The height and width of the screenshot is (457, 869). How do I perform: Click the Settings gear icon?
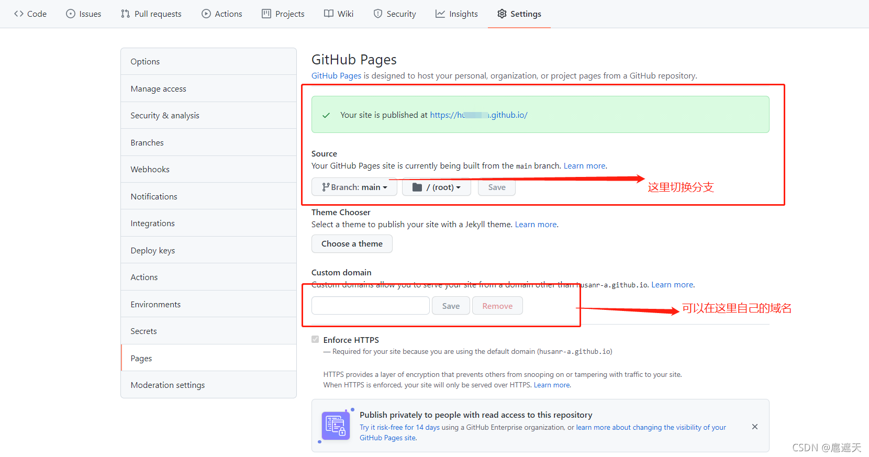502,14
